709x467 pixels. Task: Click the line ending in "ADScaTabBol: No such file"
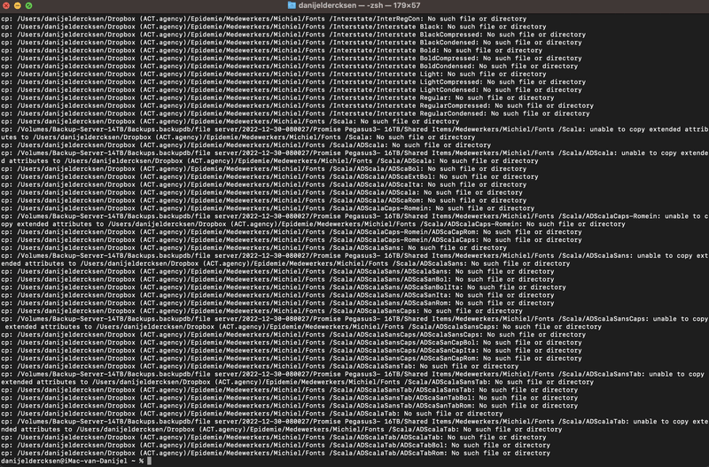tap(276, 446)
